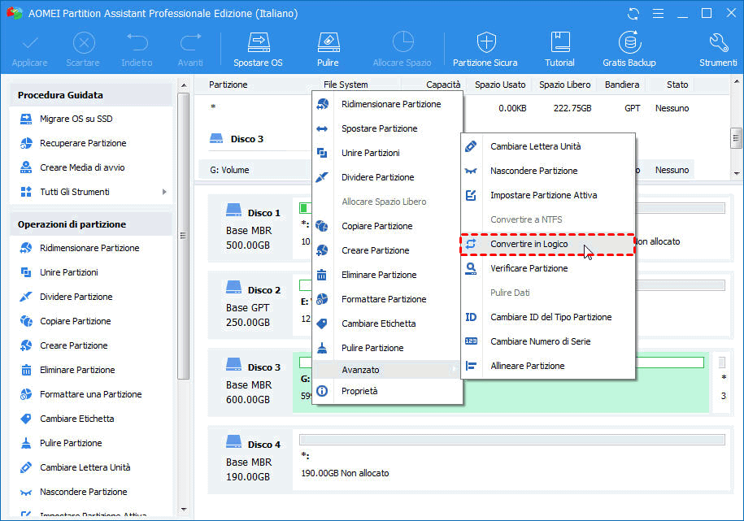Select Allineare Partizione in submenu
The image size is (744, 521).
point(548,366)
